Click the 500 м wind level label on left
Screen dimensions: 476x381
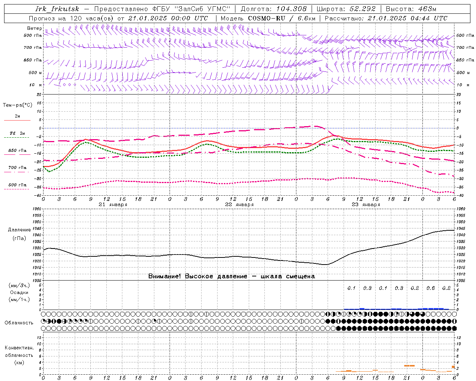[36, 73]
